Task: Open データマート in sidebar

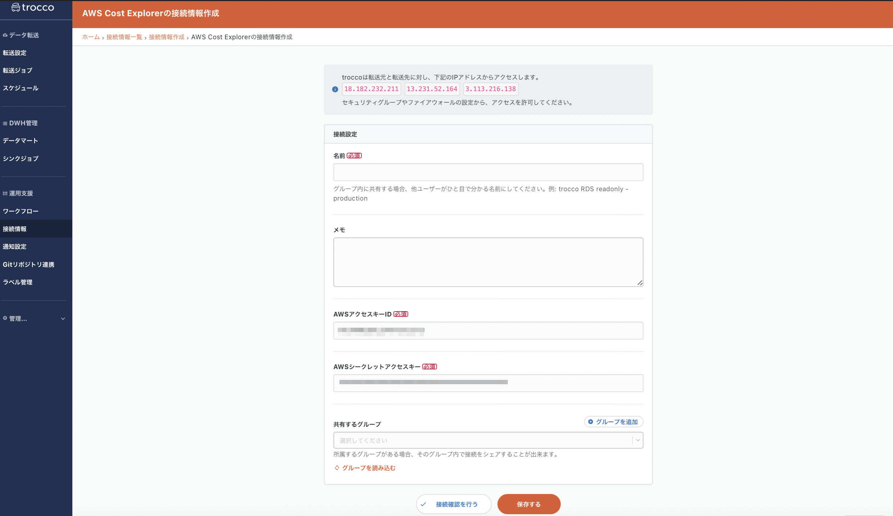Action: point(21,141)
